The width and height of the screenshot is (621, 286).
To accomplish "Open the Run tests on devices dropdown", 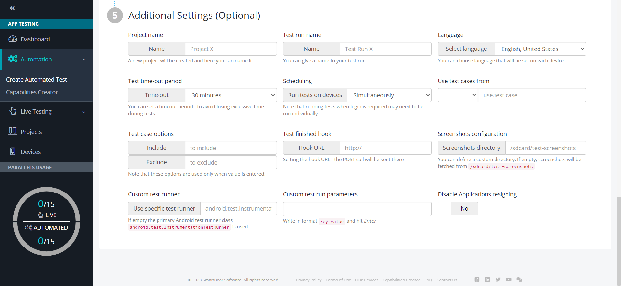I will point(389,95).
